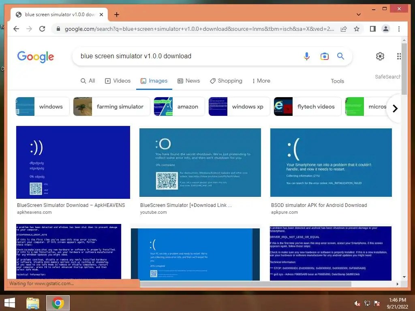Image resolution: width=415 pixels, height=311 pixels.
Task: Filter images by windows xp chip
Action: [x=239, y=107]
